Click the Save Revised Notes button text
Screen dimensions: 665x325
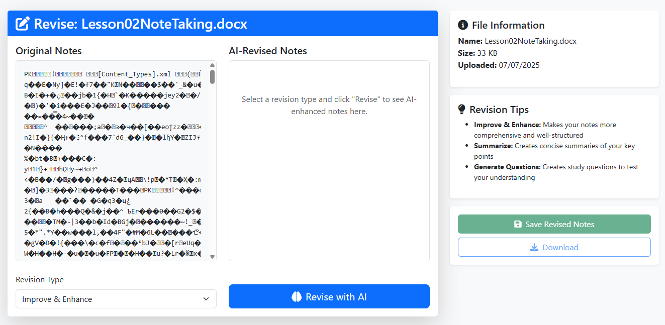(559, 225)
